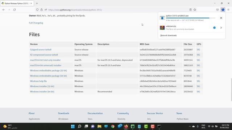
Task: Click the python-3.9.13-amd64(1).exe file icon
Action: [x=162, y=18]
